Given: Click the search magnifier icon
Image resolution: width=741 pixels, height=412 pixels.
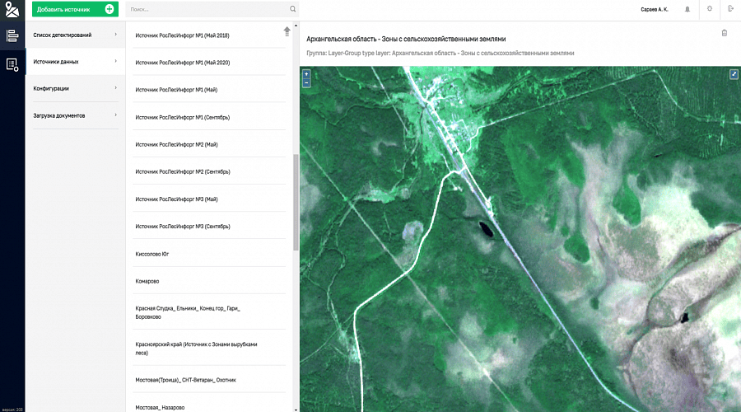Looking at the screenshot, I should [292, 9].
